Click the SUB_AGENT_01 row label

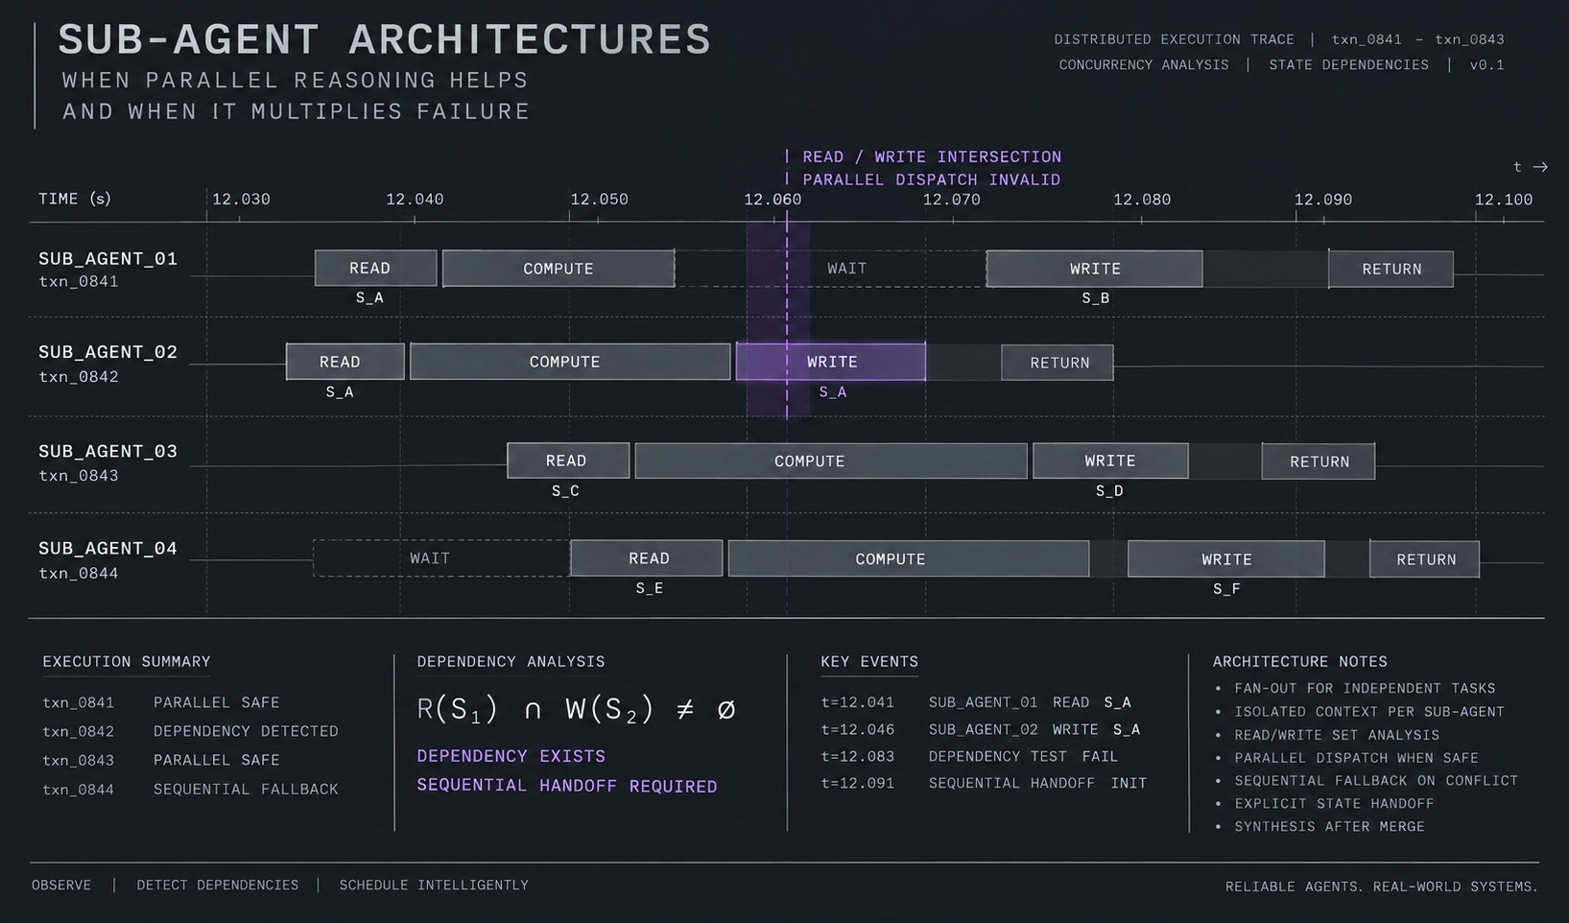(x=107, y=258)
